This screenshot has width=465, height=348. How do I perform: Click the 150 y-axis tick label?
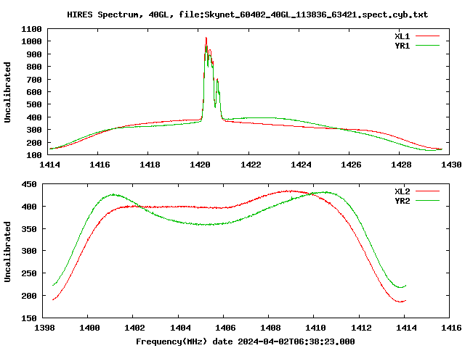tap(29, 318)
